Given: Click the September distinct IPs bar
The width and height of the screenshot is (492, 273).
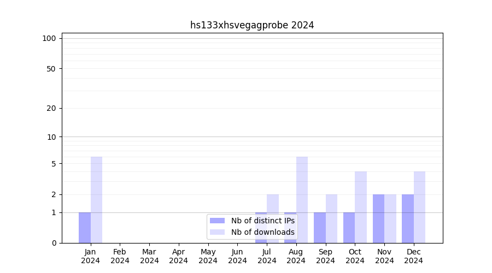Looking at the screenshot, I should [x=320, y=228].
